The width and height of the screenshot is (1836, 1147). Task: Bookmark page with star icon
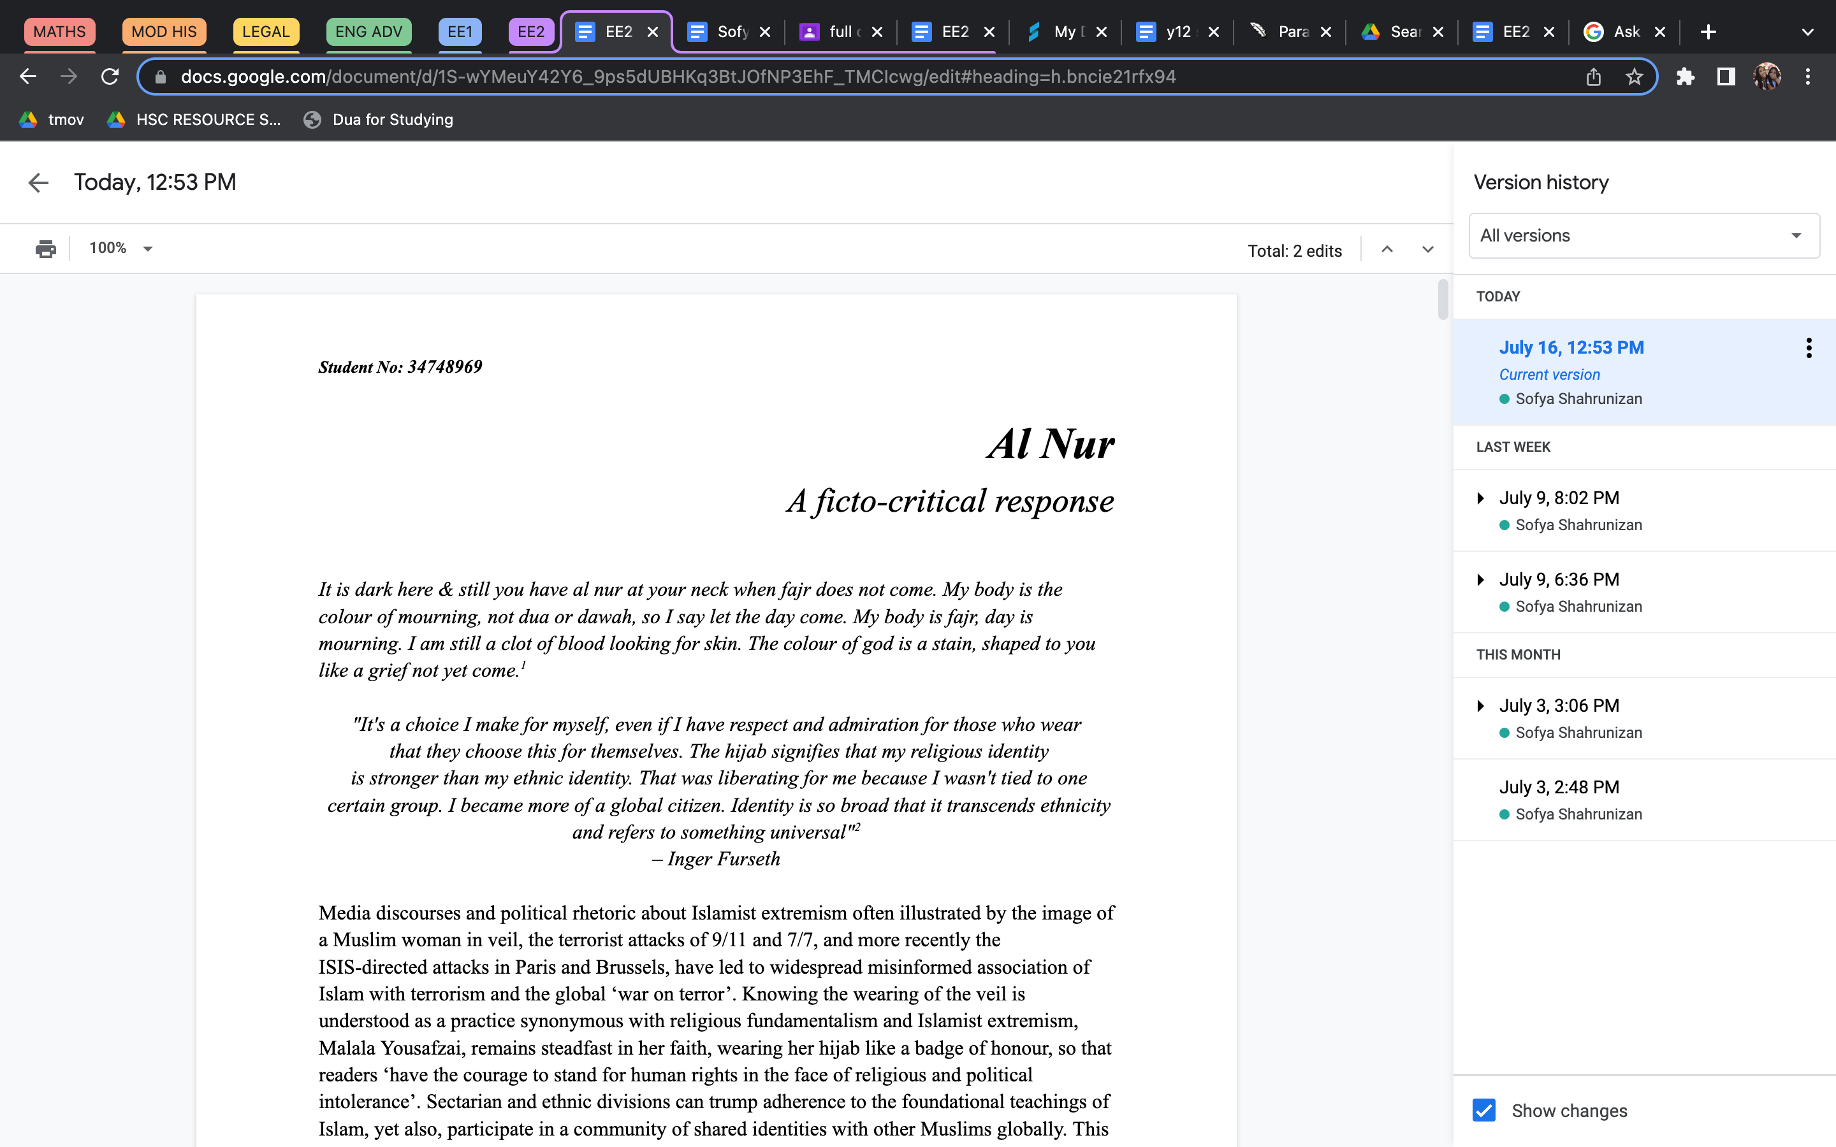tap(1634, 76)
